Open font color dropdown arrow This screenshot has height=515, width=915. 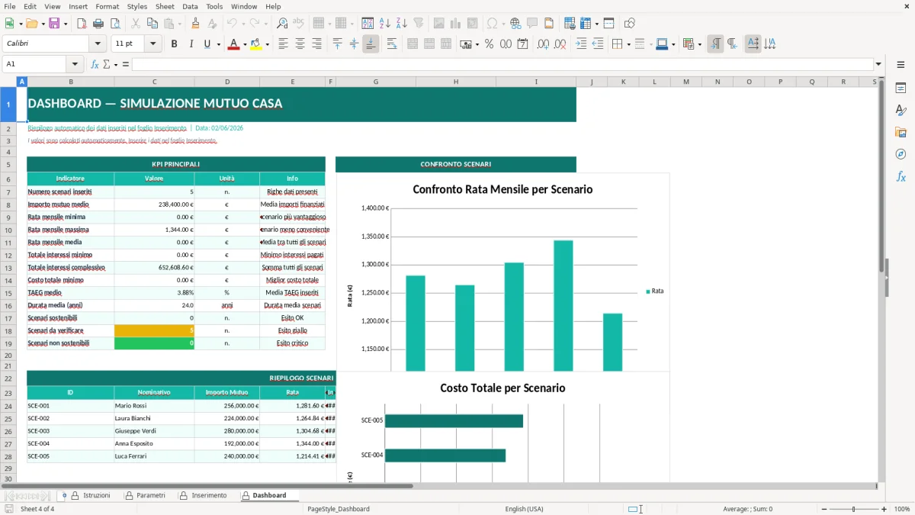(x=244, y=44)
